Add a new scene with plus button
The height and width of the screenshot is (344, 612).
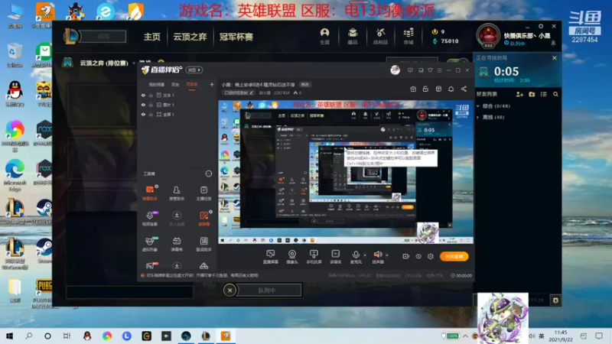click(x=212, y=84)
